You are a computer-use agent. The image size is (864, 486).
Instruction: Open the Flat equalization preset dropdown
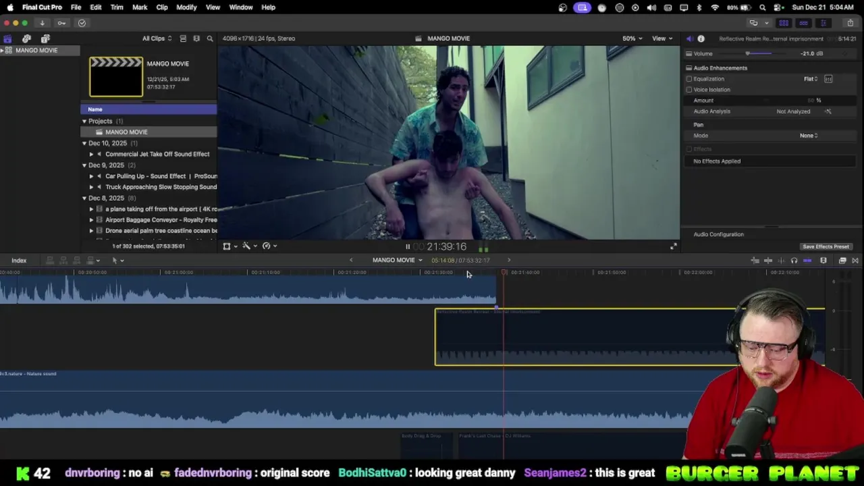[x=811, y=79]
